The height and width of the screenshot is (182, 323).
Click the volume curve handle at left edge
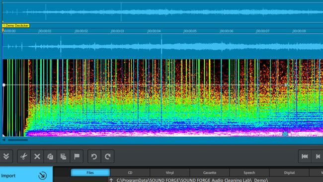3,85
